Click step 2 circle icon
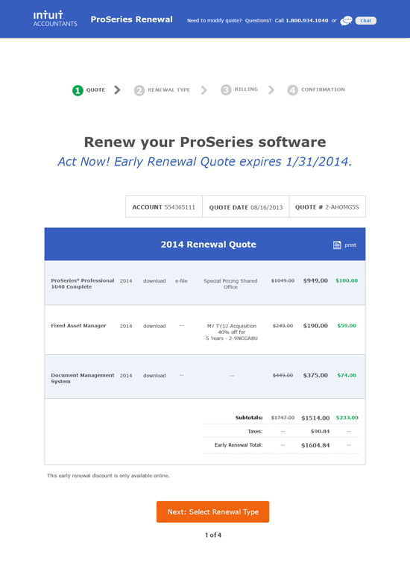The height and width of the screenshot is (566, 410). click(139, 90)
